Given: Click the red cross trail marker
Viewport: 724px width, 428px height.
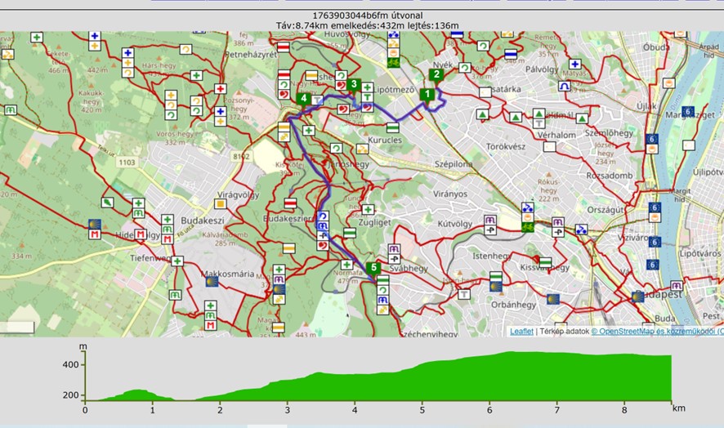Looking at the screenshot, I should [220, 89].
